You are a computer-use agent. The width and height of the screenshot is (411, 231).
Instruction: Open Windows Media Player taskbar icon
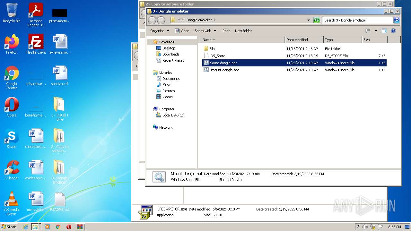pos(47,227)
